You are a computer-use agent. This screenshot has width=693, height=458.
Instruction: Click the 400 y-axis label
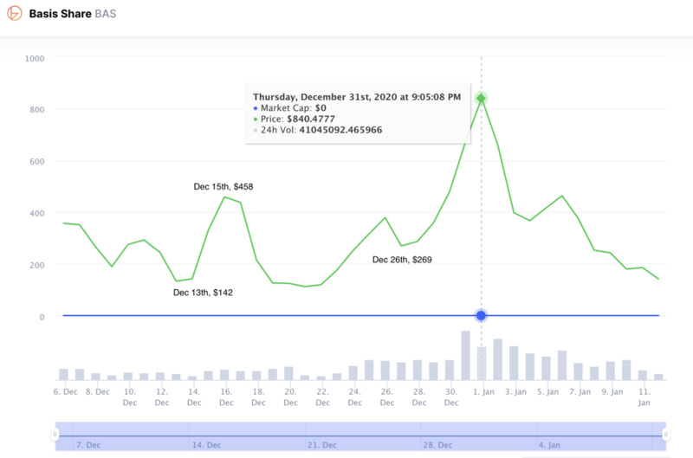37,213
